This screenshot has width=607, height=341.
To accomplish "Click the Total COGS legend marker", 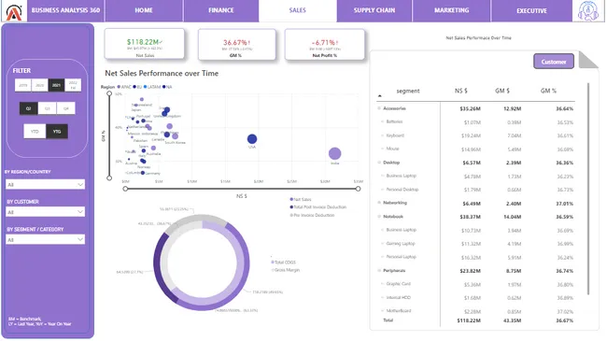I will pyautogui.click(x=273, y=263).
